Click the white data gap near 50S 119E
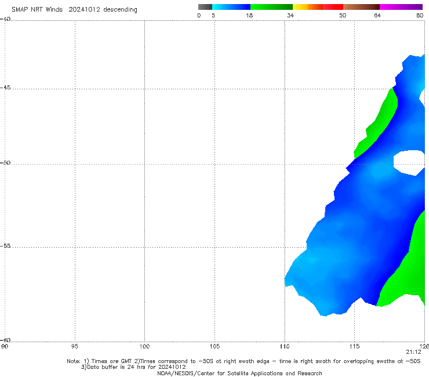This screenshot has height=377, width=429. coord(409,162)
